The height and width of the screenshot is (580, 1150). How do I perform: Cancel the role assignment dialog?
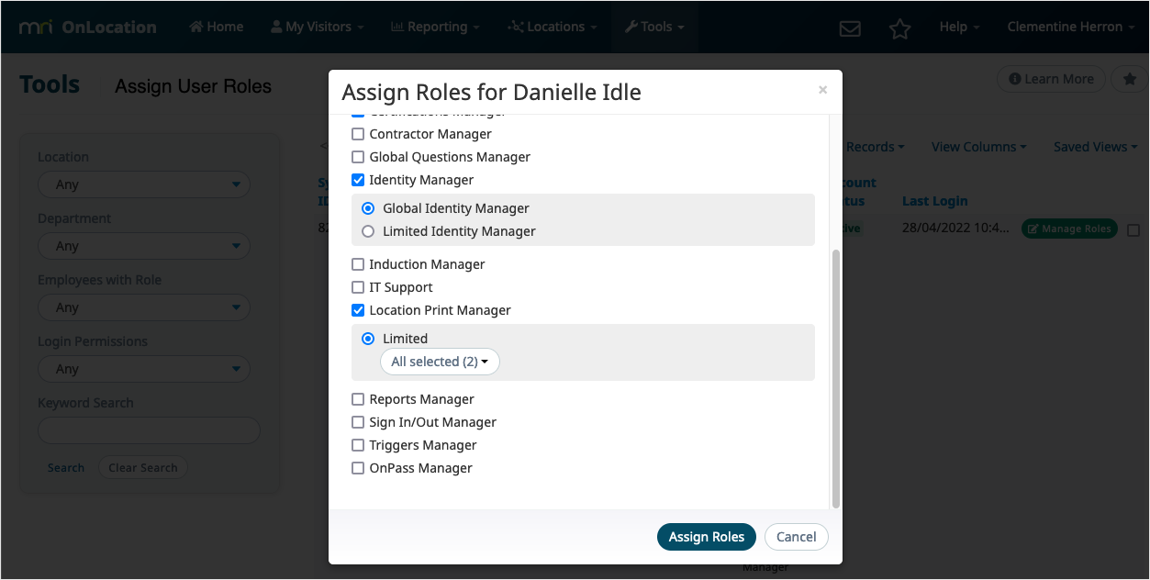pos(796,537)
